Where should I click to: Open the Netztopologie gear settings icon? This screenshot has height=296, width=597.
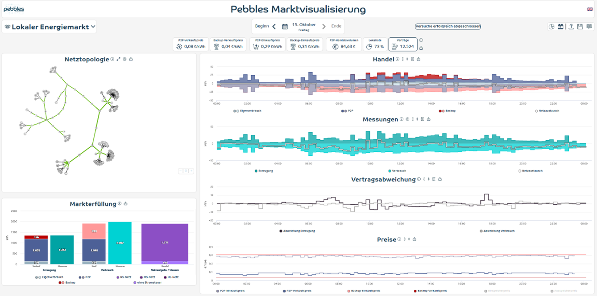pos(124,59)
